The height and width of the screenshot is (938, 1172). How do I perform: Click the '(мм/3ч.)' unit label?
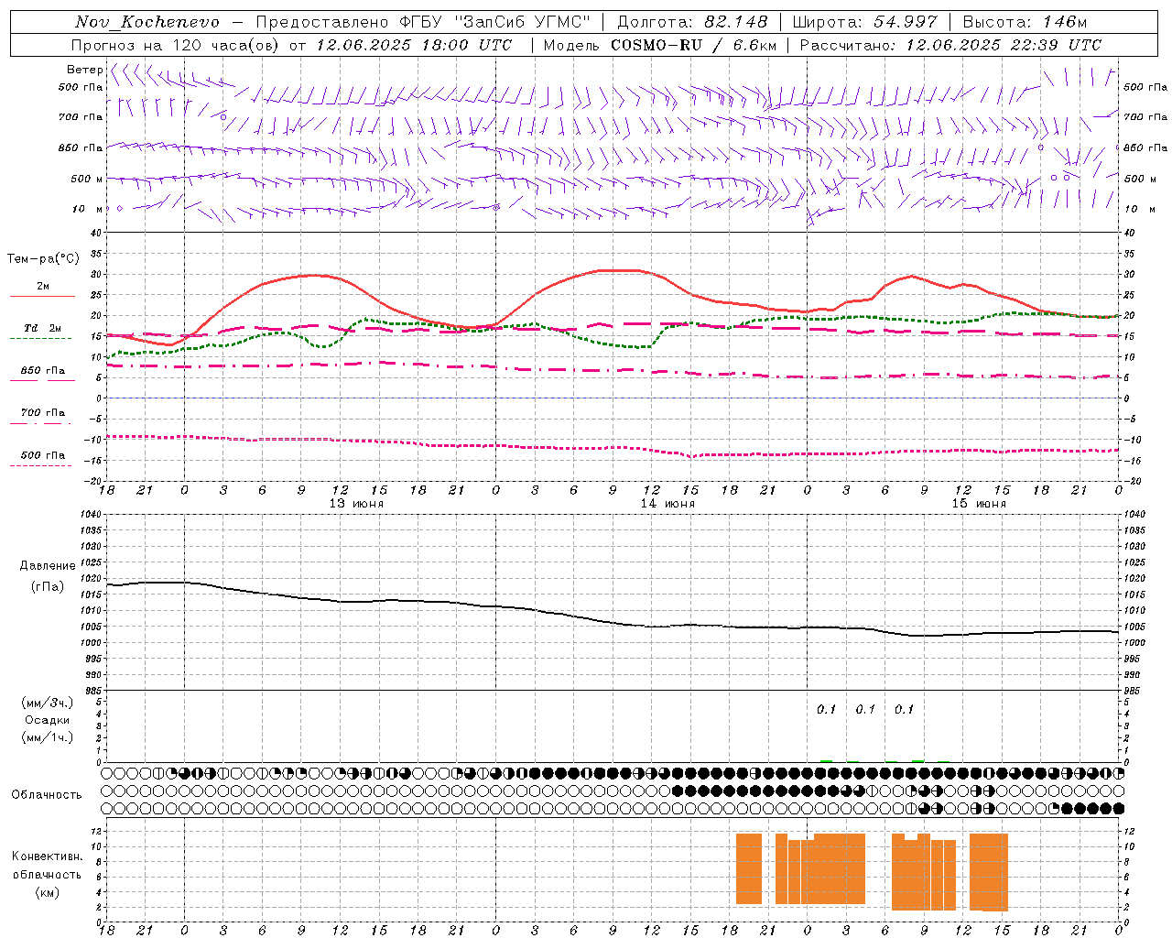point(48,703)
